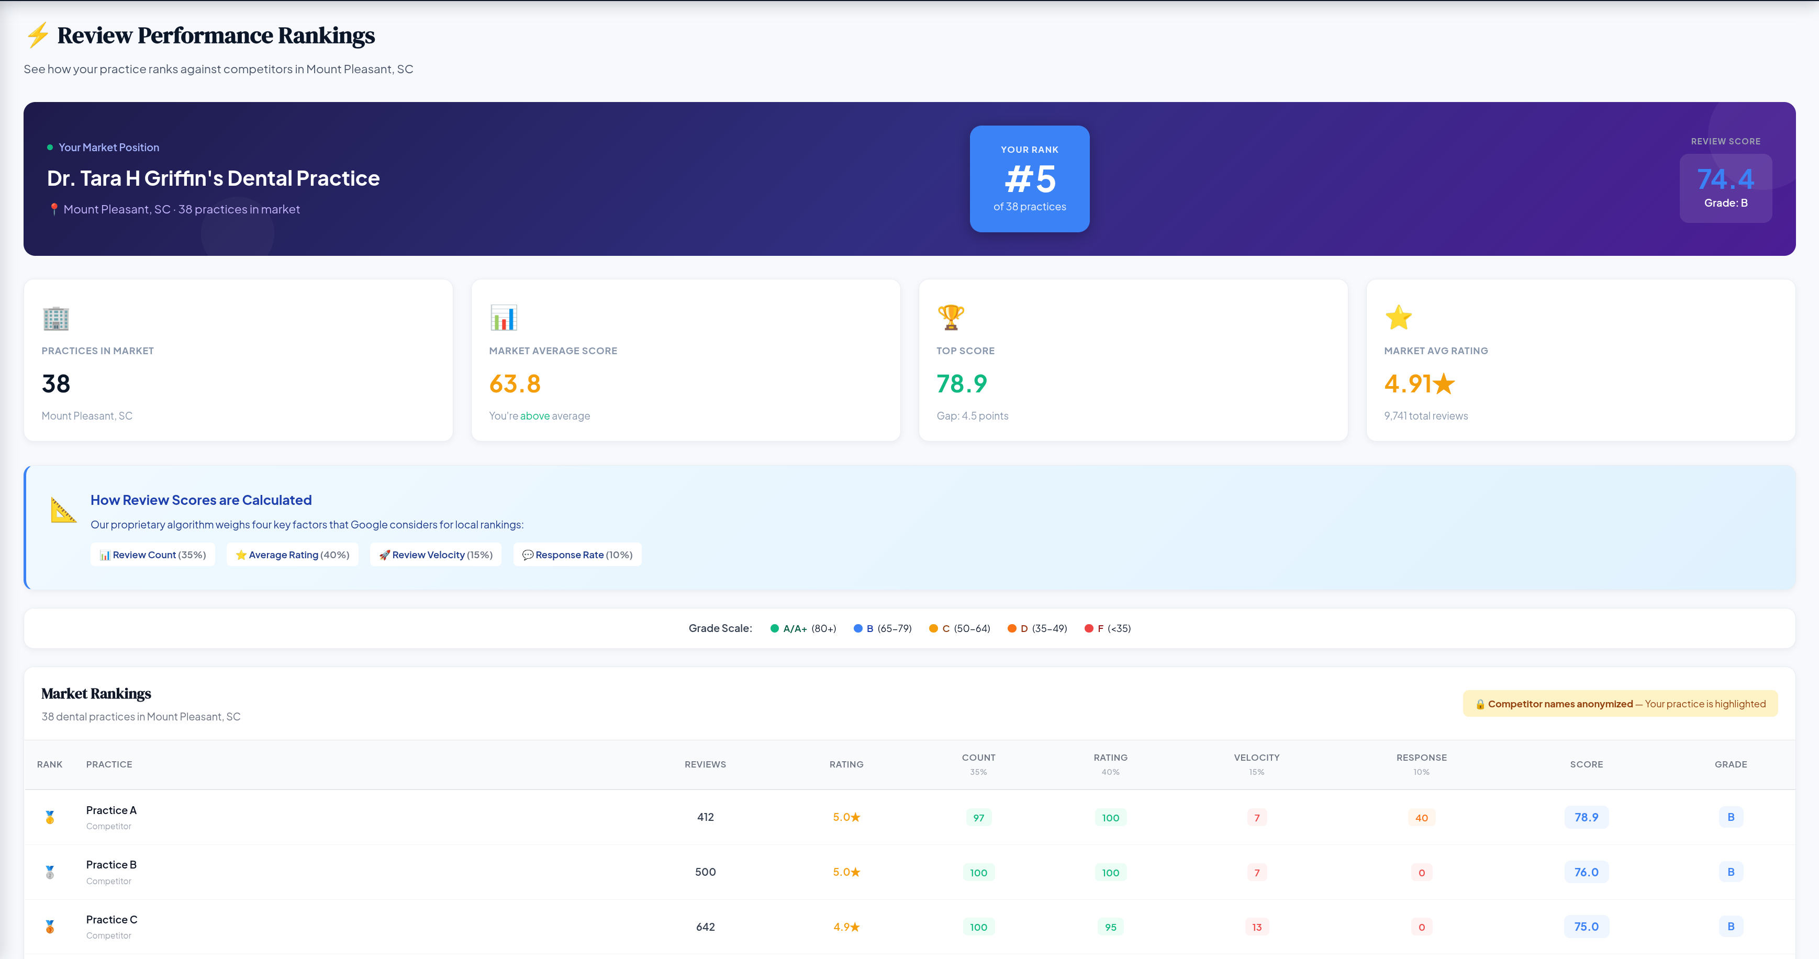Click the RESPONSE 10% column header
This screenshot has width=1819, height=959.
(x=1422, y=764)
